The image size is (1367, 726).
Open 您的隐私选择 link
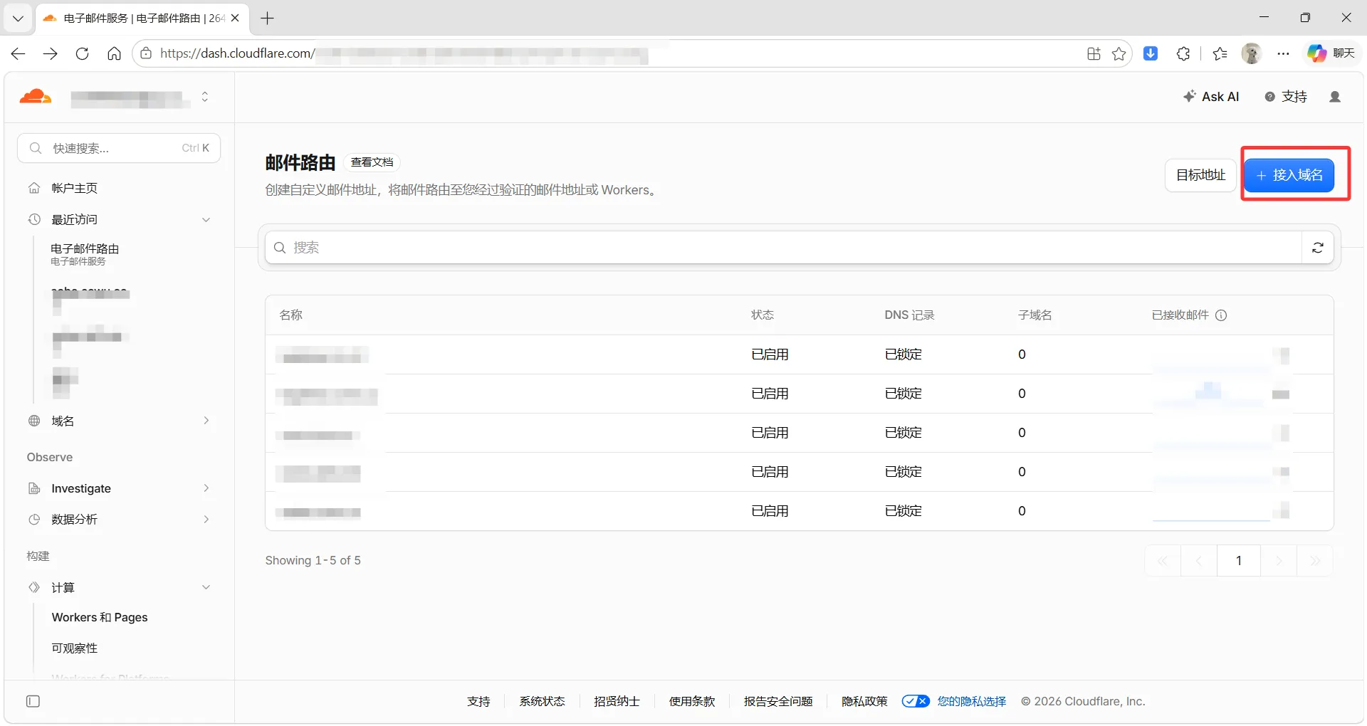(x=972, y=702)
